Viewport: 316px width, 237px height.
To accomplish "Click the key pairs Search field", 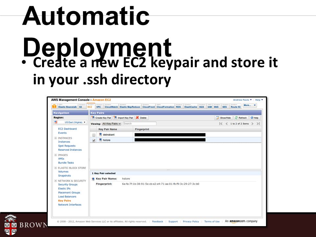I will [140, 123].
